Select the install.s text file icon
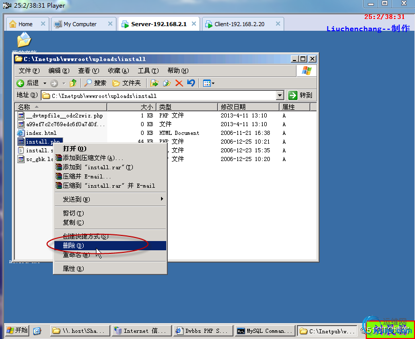Screen dimensions: 415x339 21,150
